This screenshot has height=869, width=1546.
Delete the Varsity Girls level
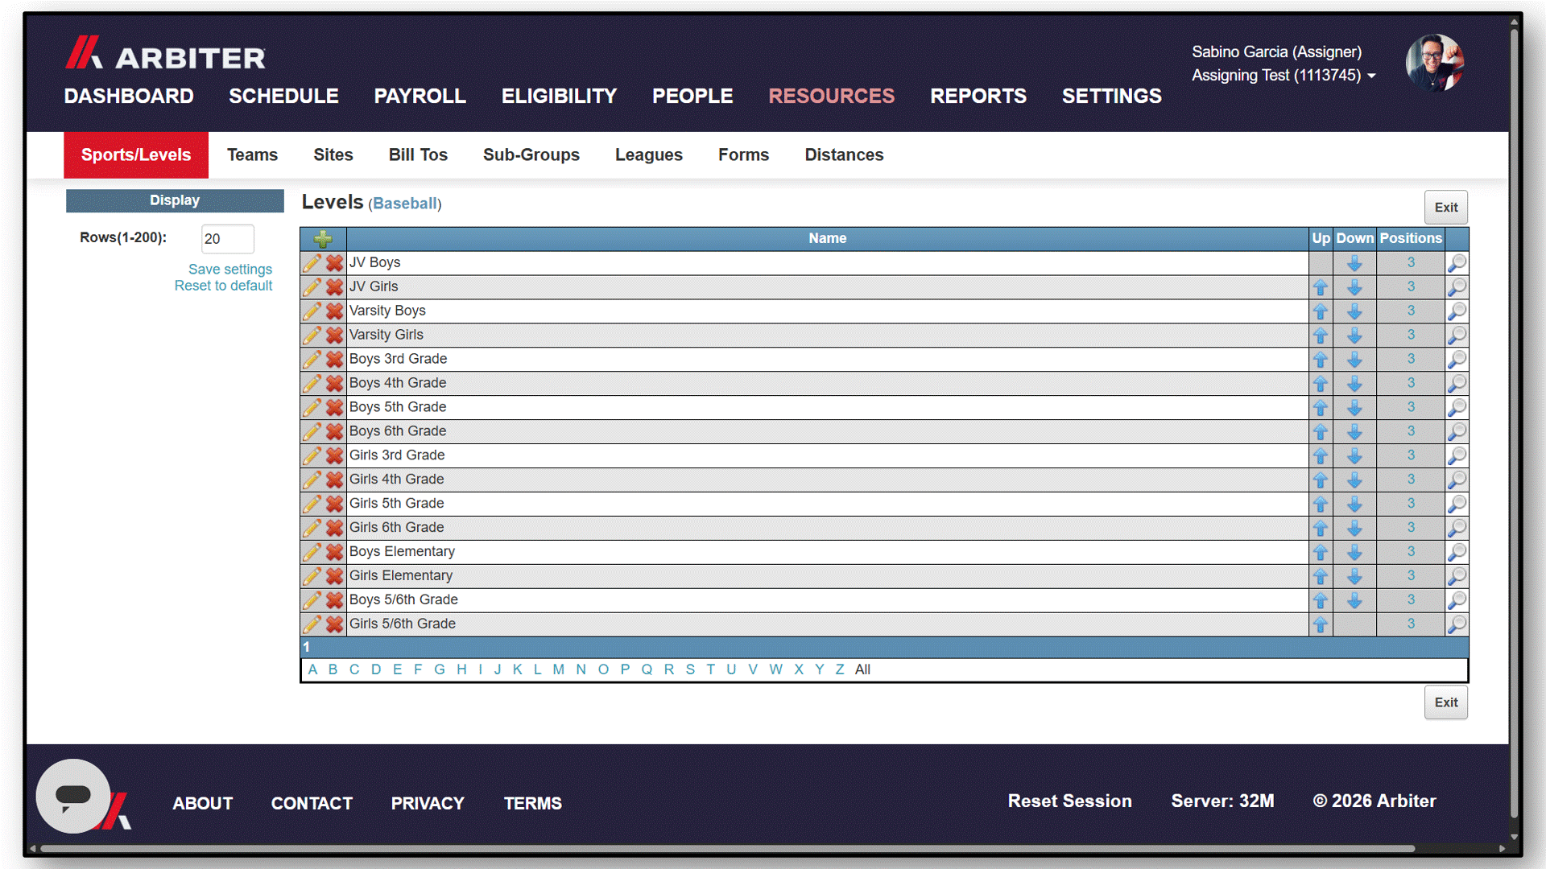click(x=335, y=336)
